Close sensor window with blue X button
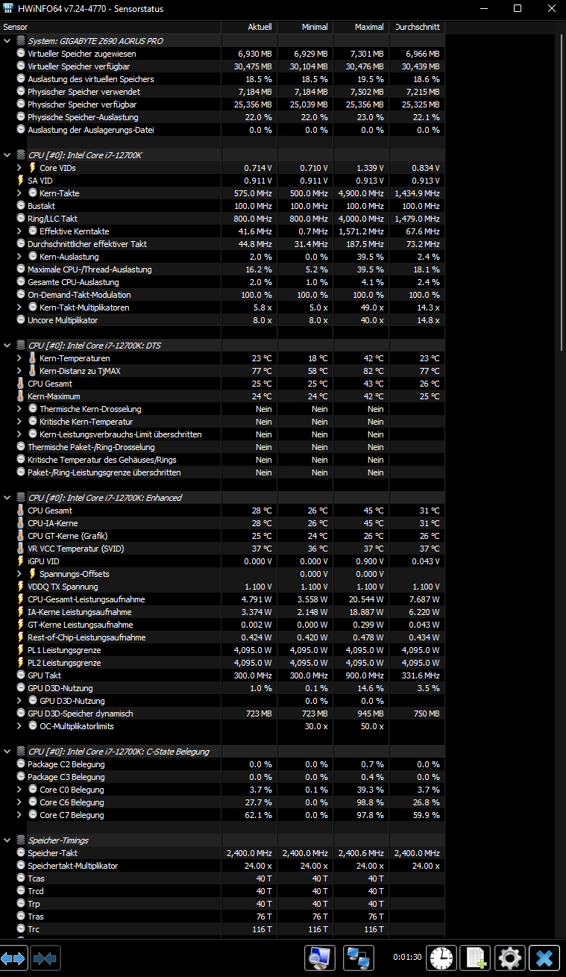 [x=545, y=958]
